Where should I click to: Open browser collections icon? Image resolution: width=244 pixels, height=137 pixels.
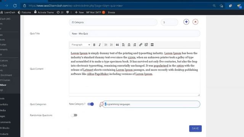point(230,6)
